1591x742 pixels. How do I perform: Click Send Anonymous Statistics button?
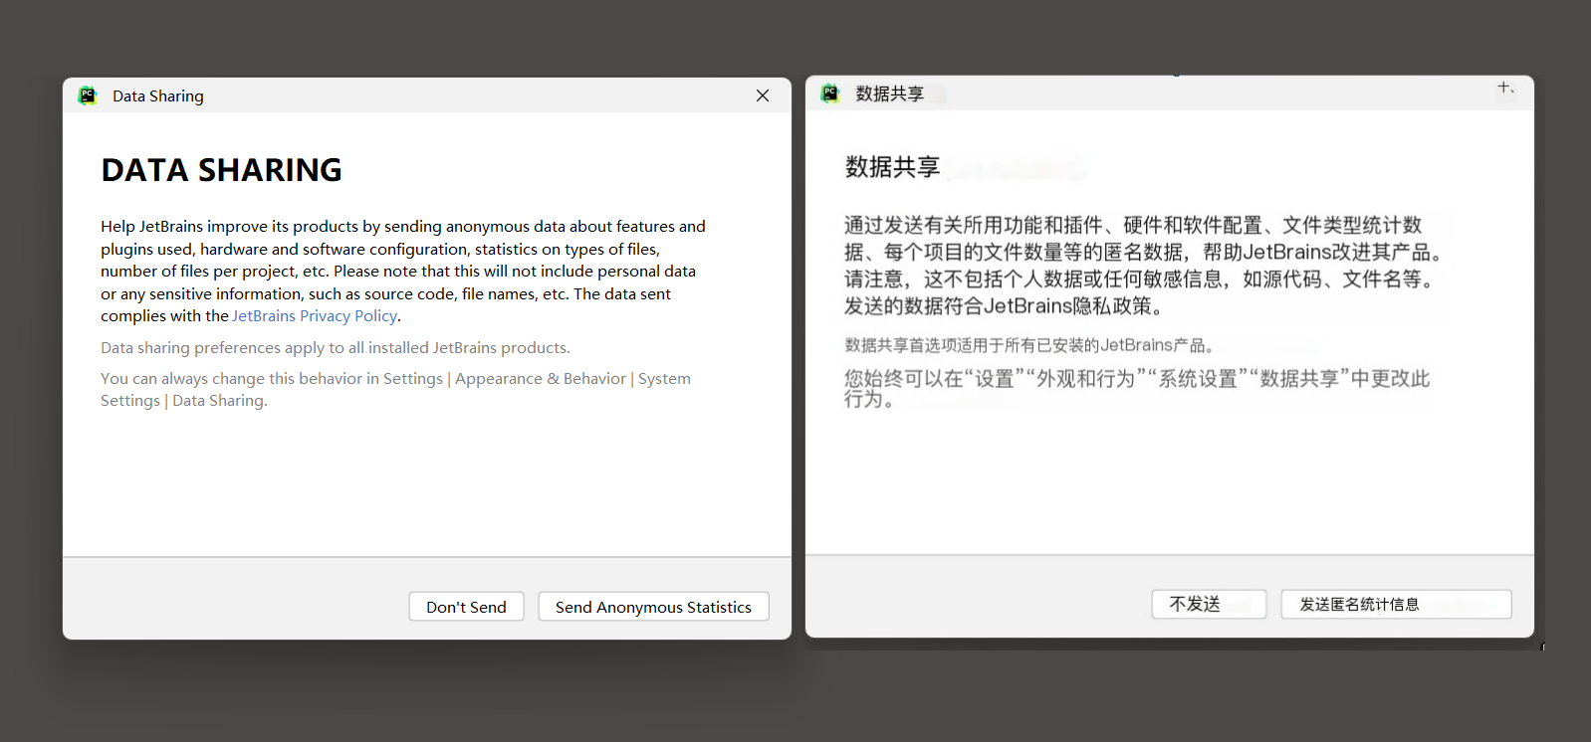point(653,607)
